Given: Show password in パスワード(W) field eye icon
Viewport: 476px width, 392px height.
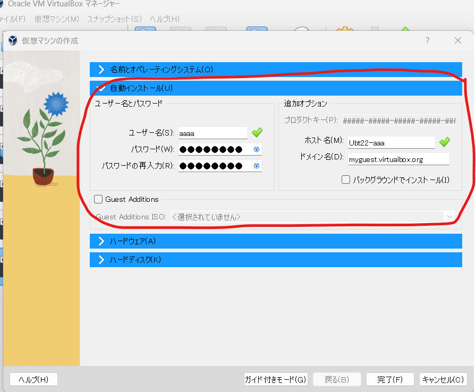Looking at the screenshot, I should tap(257, 149).
